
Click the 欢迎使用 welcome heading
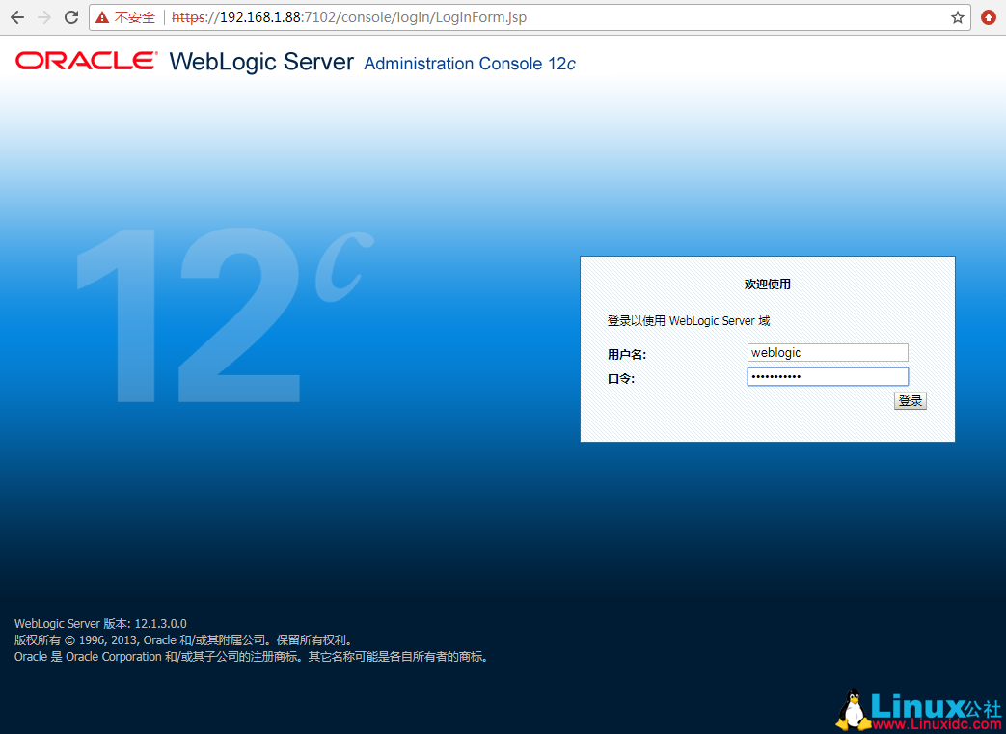(x=767, y=285)
